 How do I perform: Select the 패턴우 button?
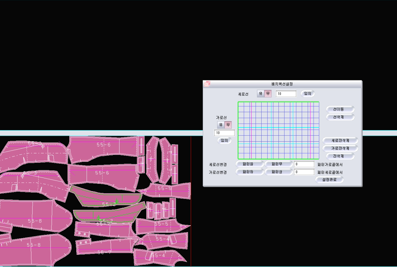click(278, 164)
